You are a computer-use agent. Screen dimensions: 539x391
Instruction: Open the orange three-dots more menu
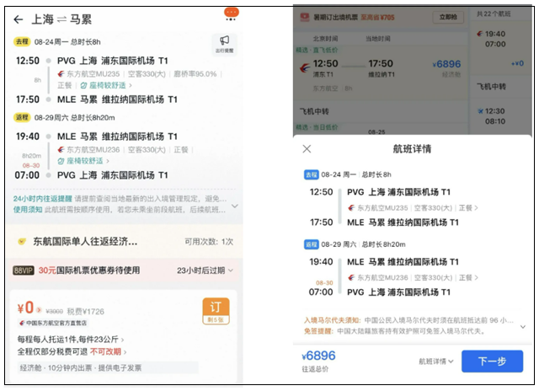231,14
